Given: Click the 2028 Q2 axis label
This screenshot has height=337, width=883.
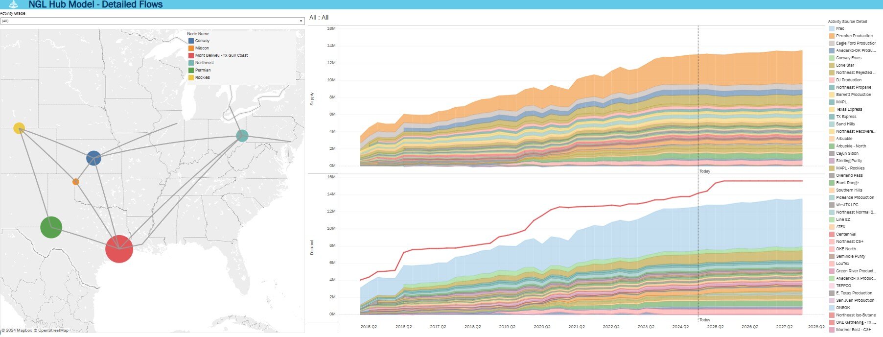Looking at the screenshot, I should (x=816, y=327).
